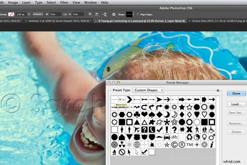Select the exclamation point shape
Viewport: 247px width, 165px height.
coord(167,130)
